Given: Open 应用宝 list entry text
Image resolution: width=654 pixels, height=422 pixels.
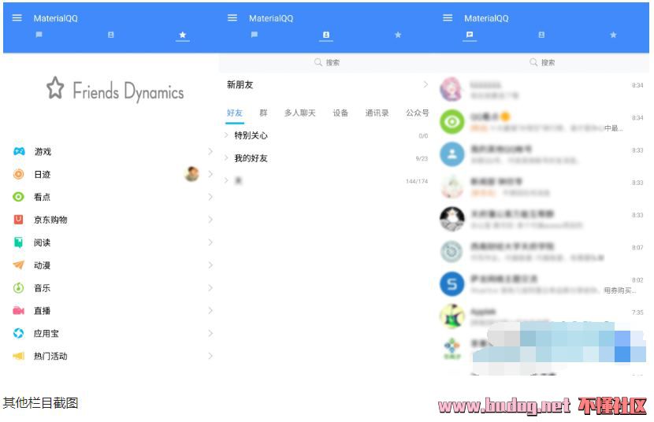Looking at the screenshot, I should 46,333.
